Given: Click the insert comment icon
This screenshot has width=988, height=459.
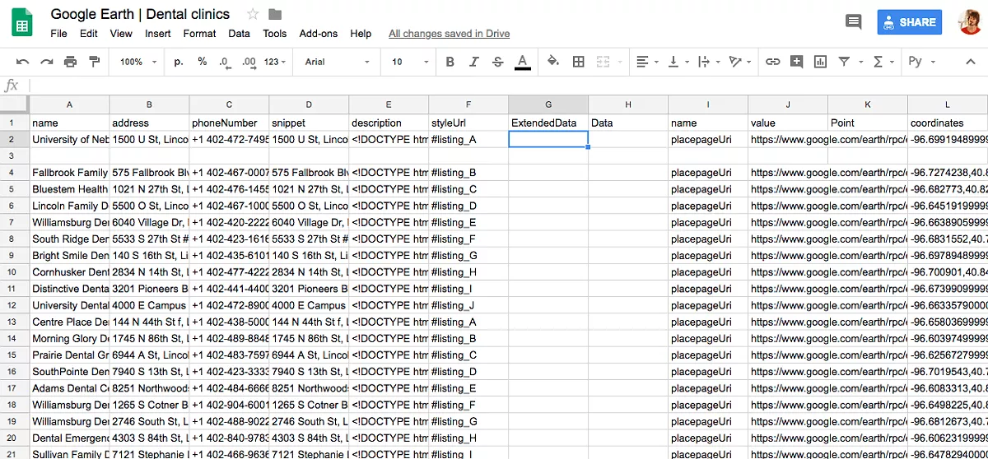Looking at the screenshot, I should coord(796,62).
